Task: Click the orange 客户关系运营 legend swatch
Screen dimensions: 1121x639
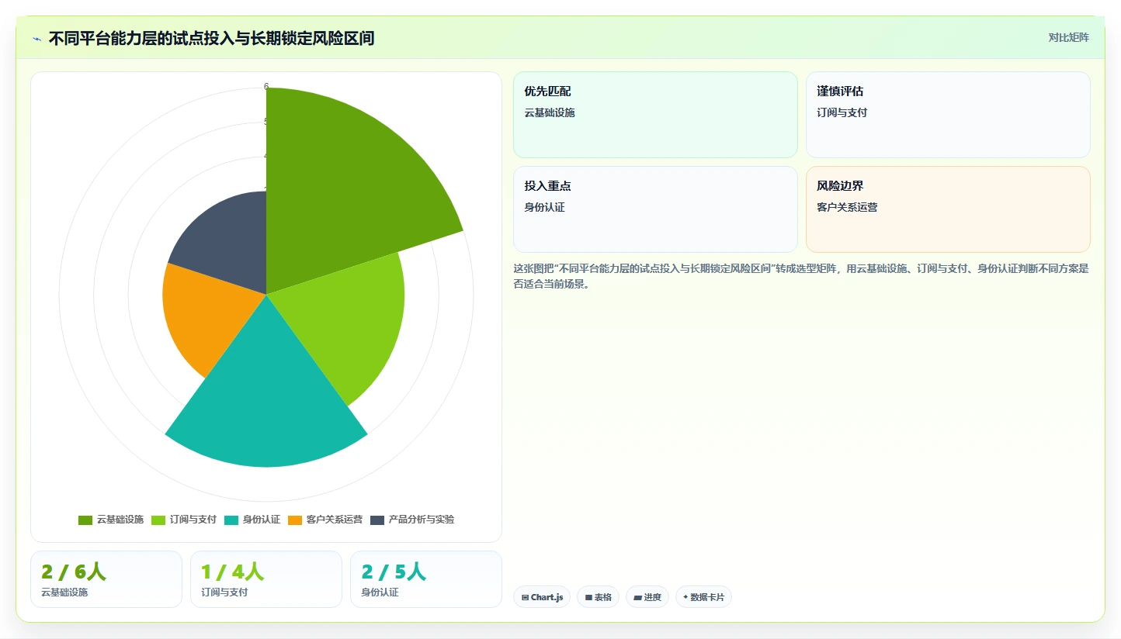Action: (295, 520)
